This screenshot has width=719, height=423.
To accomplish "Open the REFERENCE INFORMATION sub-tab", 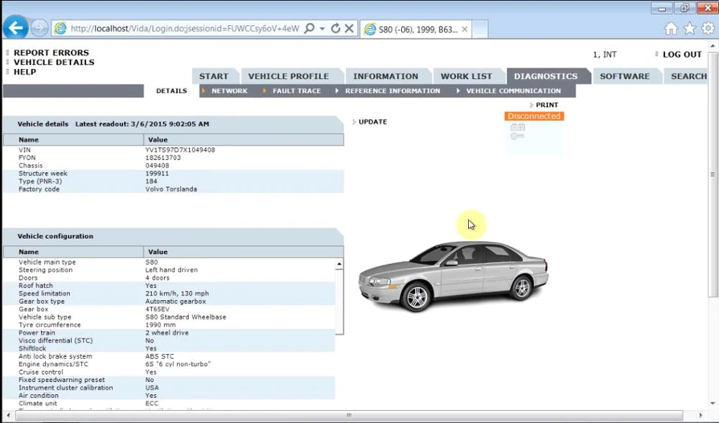I will [x=393, y=91].
